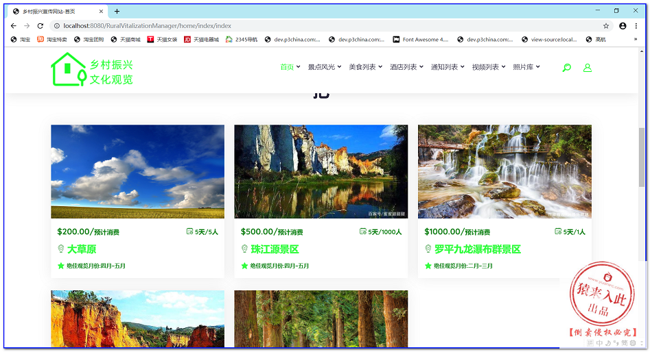Show hidden bookmarks via the » overflow

click(636, 39)
